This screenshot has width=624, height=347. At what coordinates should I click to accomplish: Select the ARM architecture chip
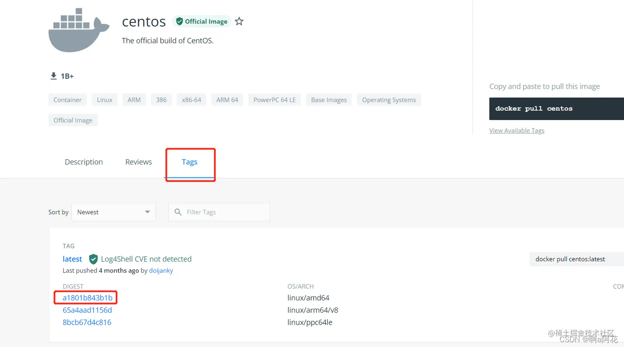coord(134,100)
